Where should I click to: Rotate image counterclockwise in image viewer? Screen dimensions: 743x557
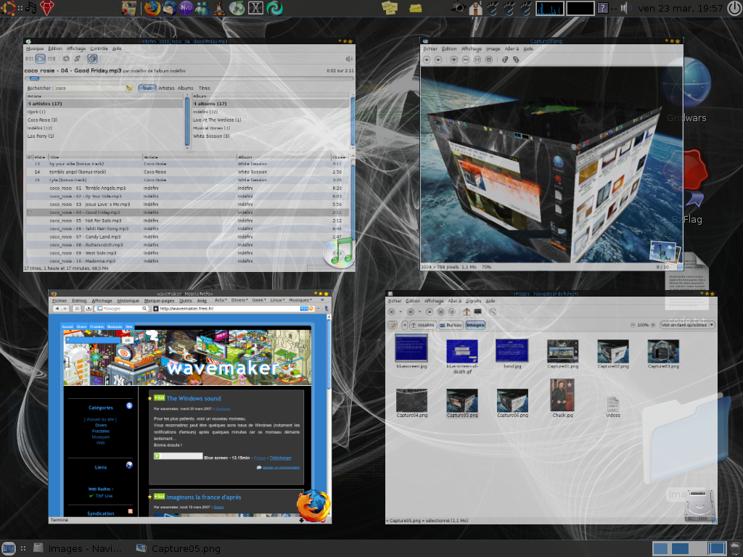[x=505, y=59]
